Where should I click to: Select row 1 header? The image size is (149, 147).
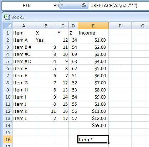pyautogui.click(x=8, y=33)
